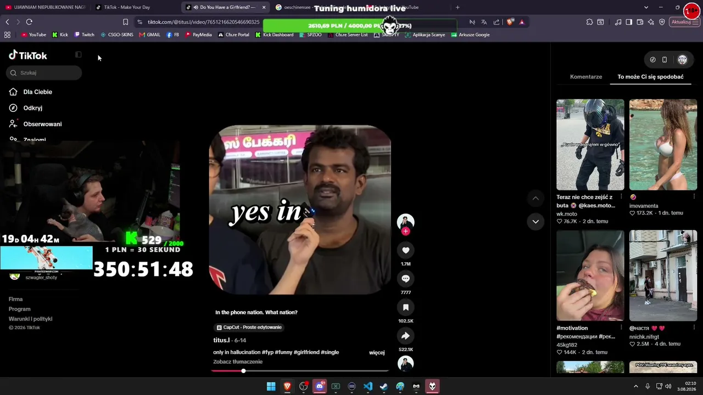
Task: Open Visual Studio Code from the taskbar
Action: point(368,387)
